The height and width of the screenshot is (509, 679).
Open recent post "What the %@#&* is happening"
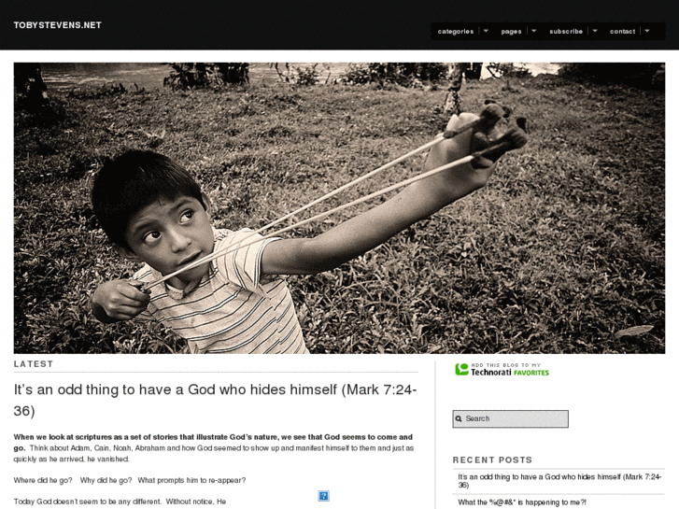click(x=522, y=502)
